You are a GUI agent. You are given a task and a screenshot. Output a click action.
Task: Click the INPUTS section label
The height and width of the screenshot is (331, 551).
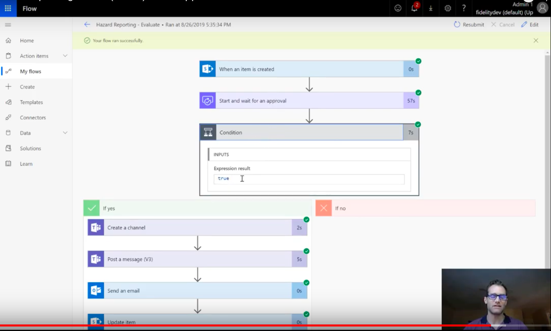[221, 154]
